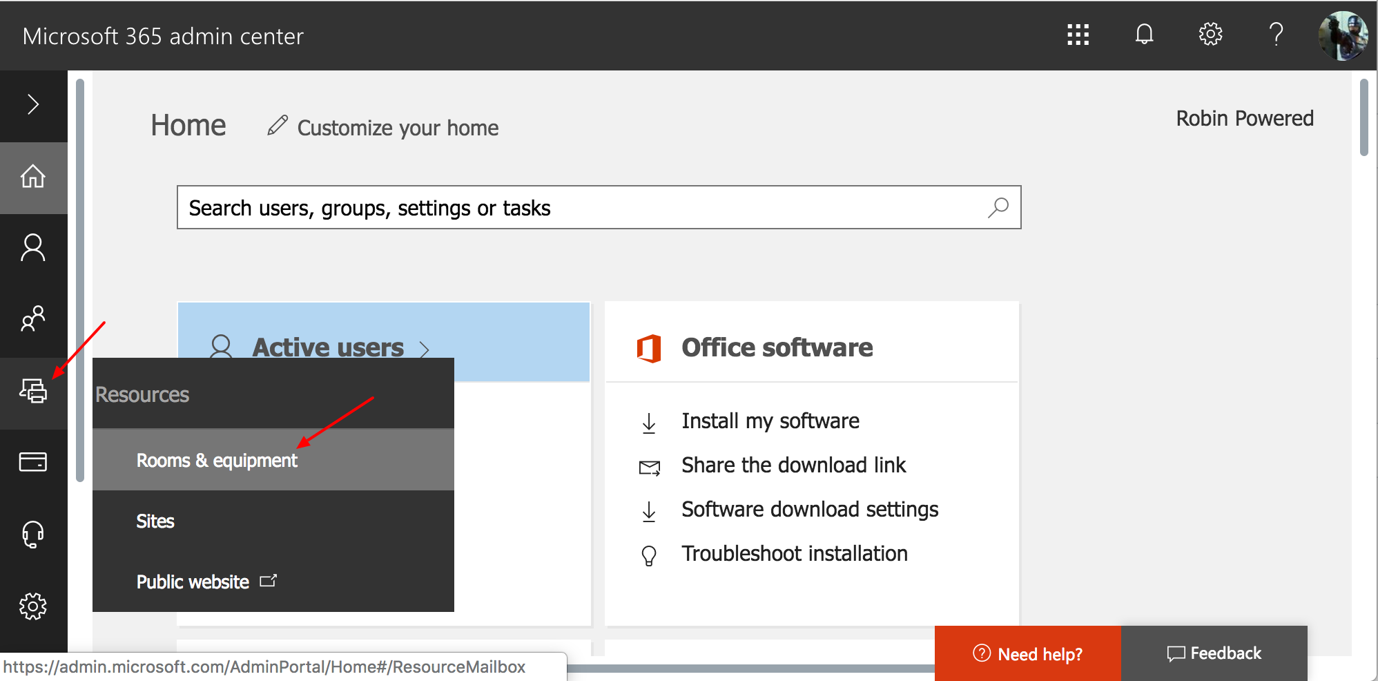This screenshot has height=681, width=1378.
Task: Click the sidebar vertical scrollbar
Action: pyautogui.click(x=80, y=280)
